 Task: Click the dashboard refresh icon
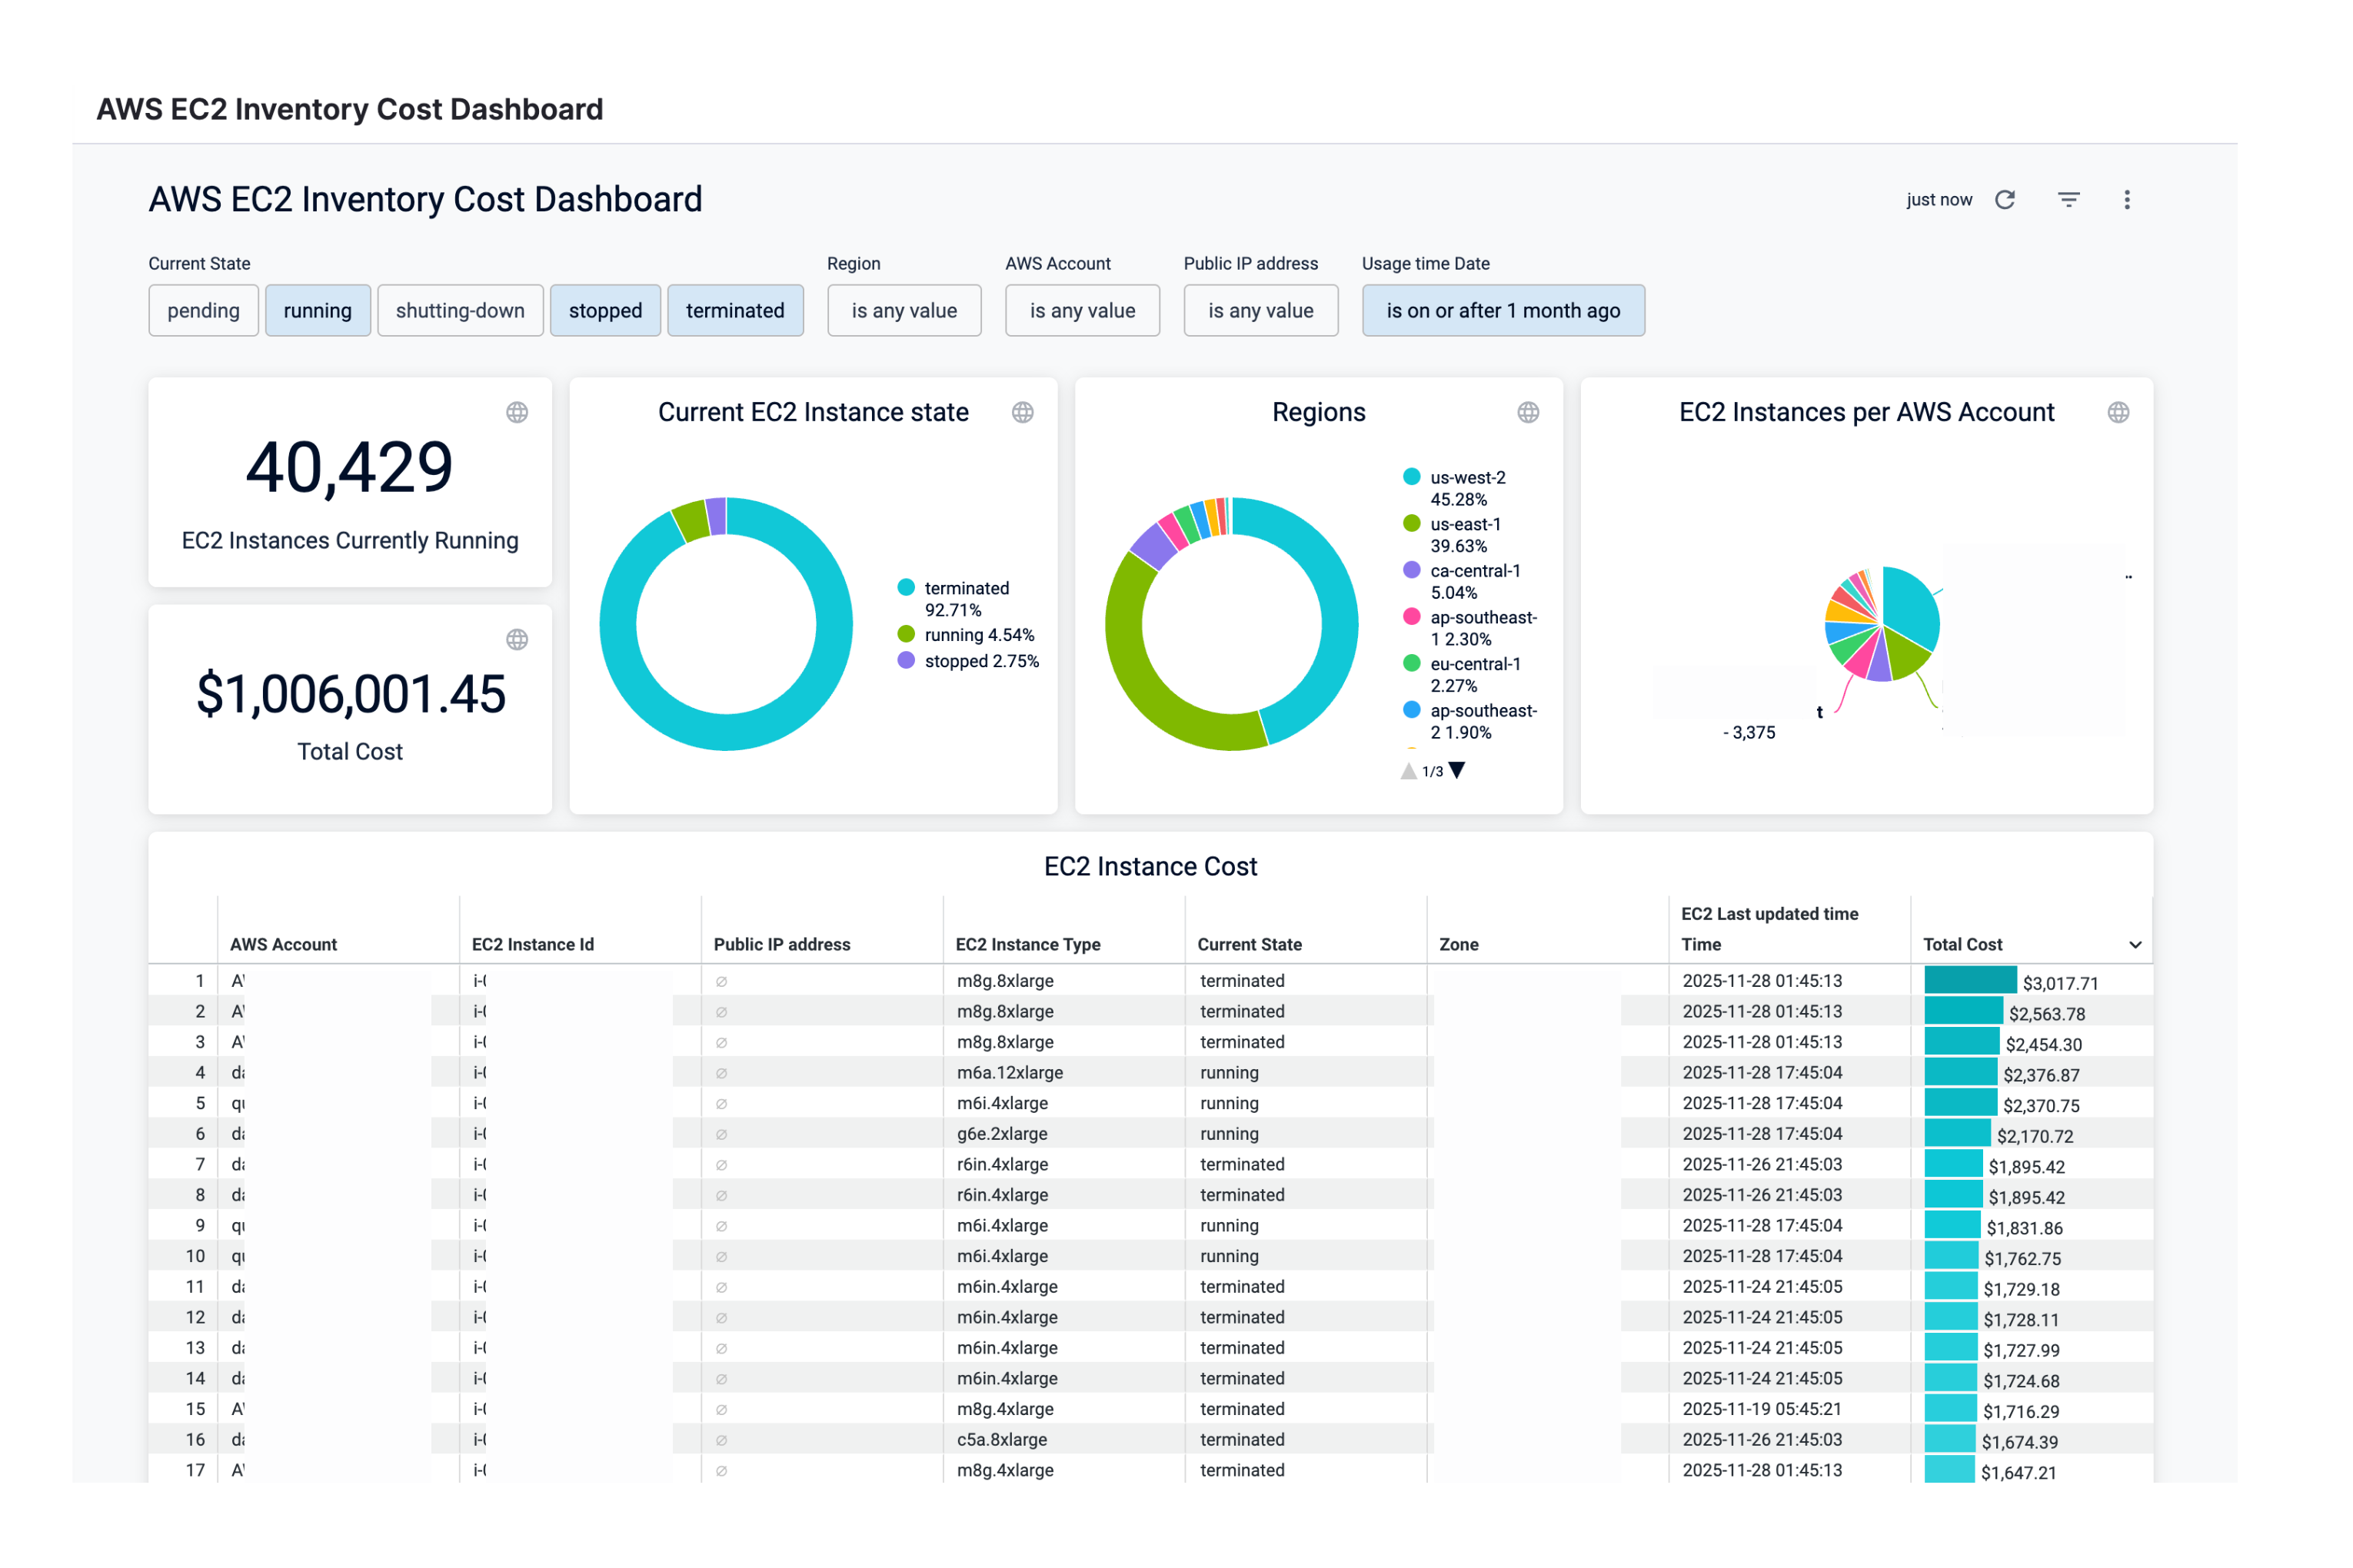(x=2005, y=200)
